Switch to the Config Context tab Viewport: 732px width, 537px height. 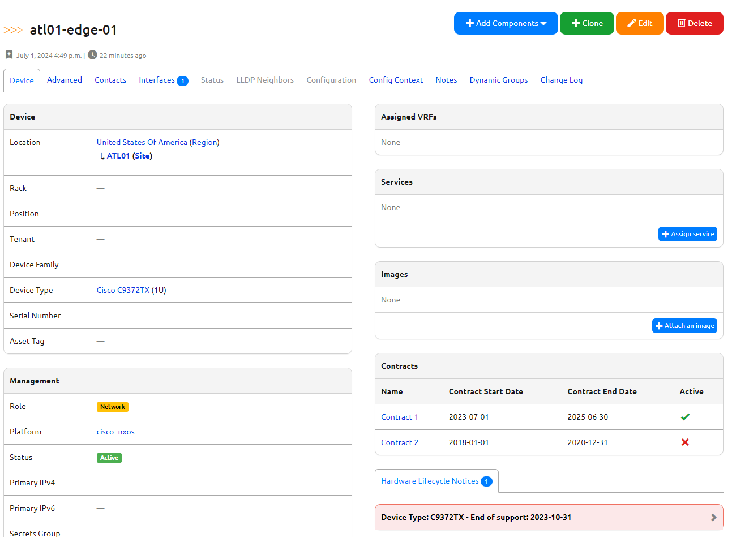(396, 80)
